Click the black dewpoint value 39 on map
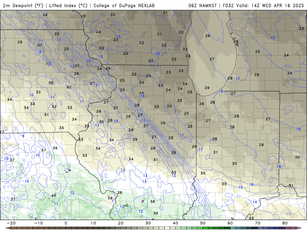The image size is (307, 230). pyautogui.click(x=155, y=213)
